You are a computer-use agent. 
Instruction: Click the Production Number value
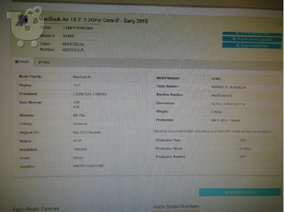pos(243,157)
